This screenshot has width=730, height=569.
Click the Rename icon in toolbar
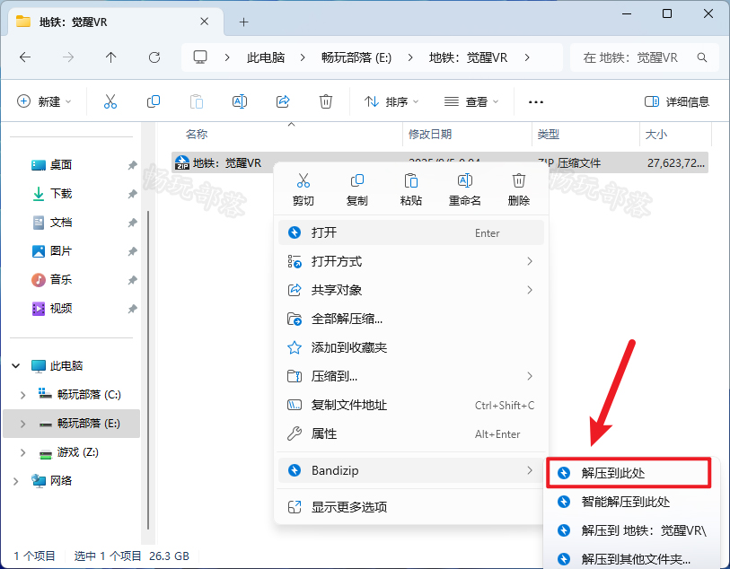coord(240,101)
